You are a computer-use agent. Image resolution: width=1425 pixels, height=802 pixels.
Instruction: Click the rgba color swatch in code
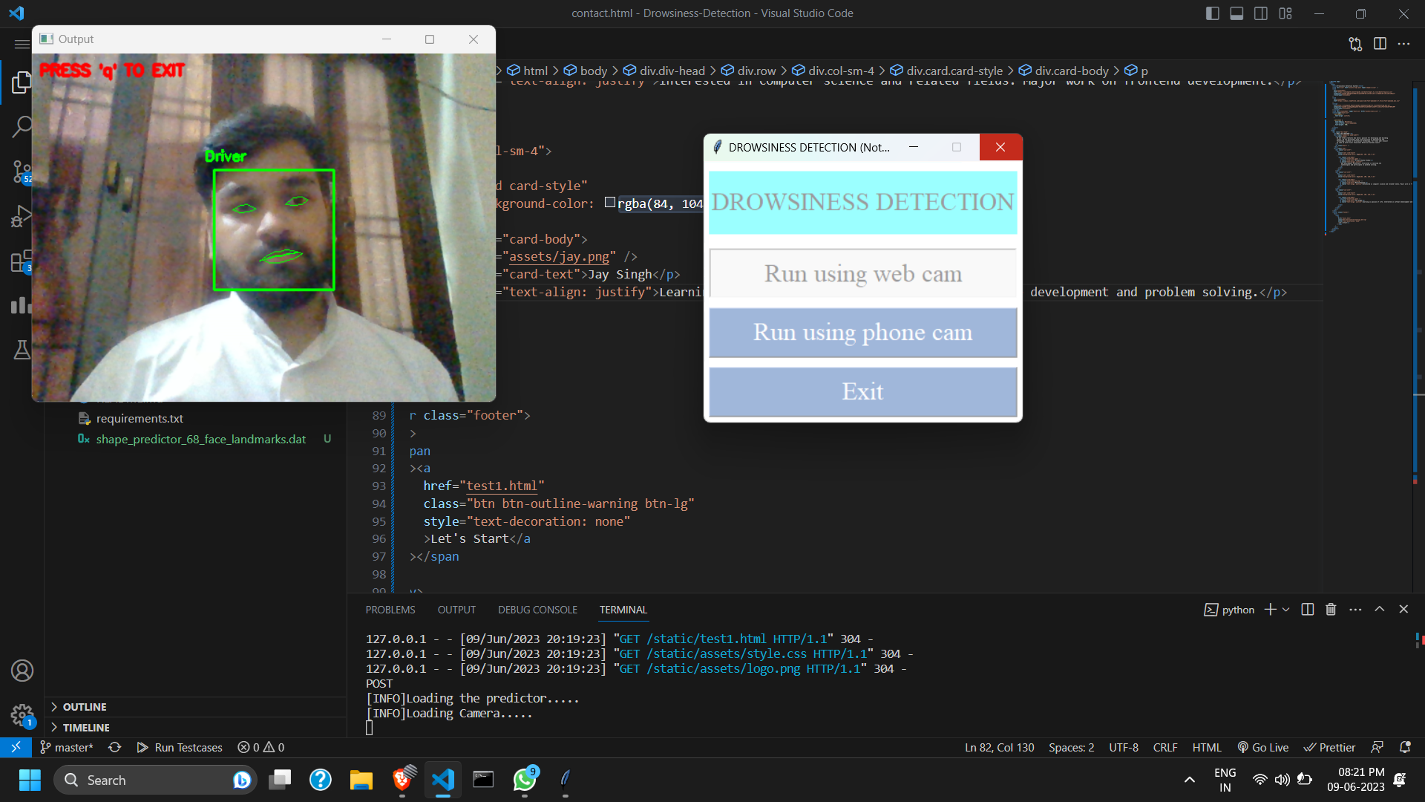(x=609, y=203)
